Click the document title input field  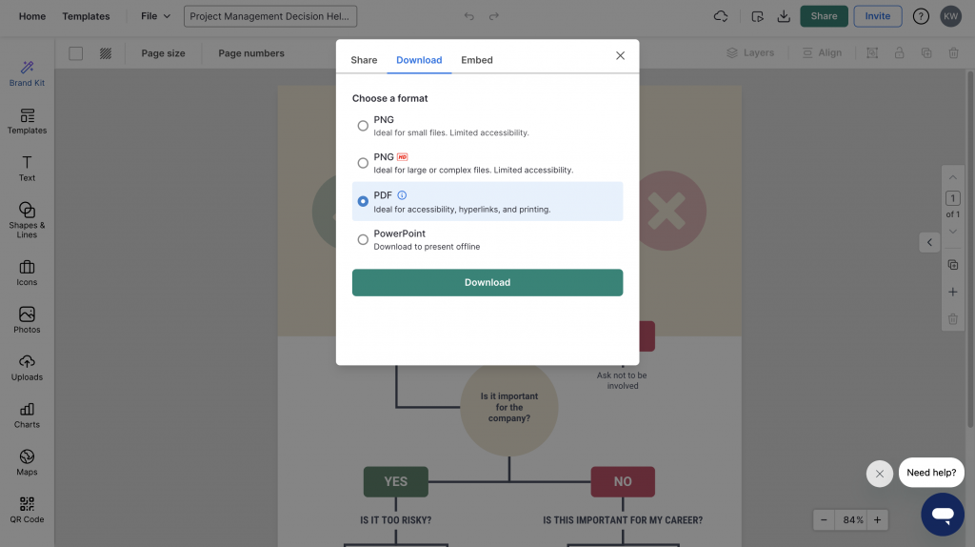click(x=271, y=16)
